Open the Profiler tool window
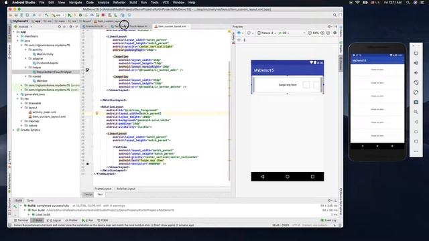 (72, 220)
